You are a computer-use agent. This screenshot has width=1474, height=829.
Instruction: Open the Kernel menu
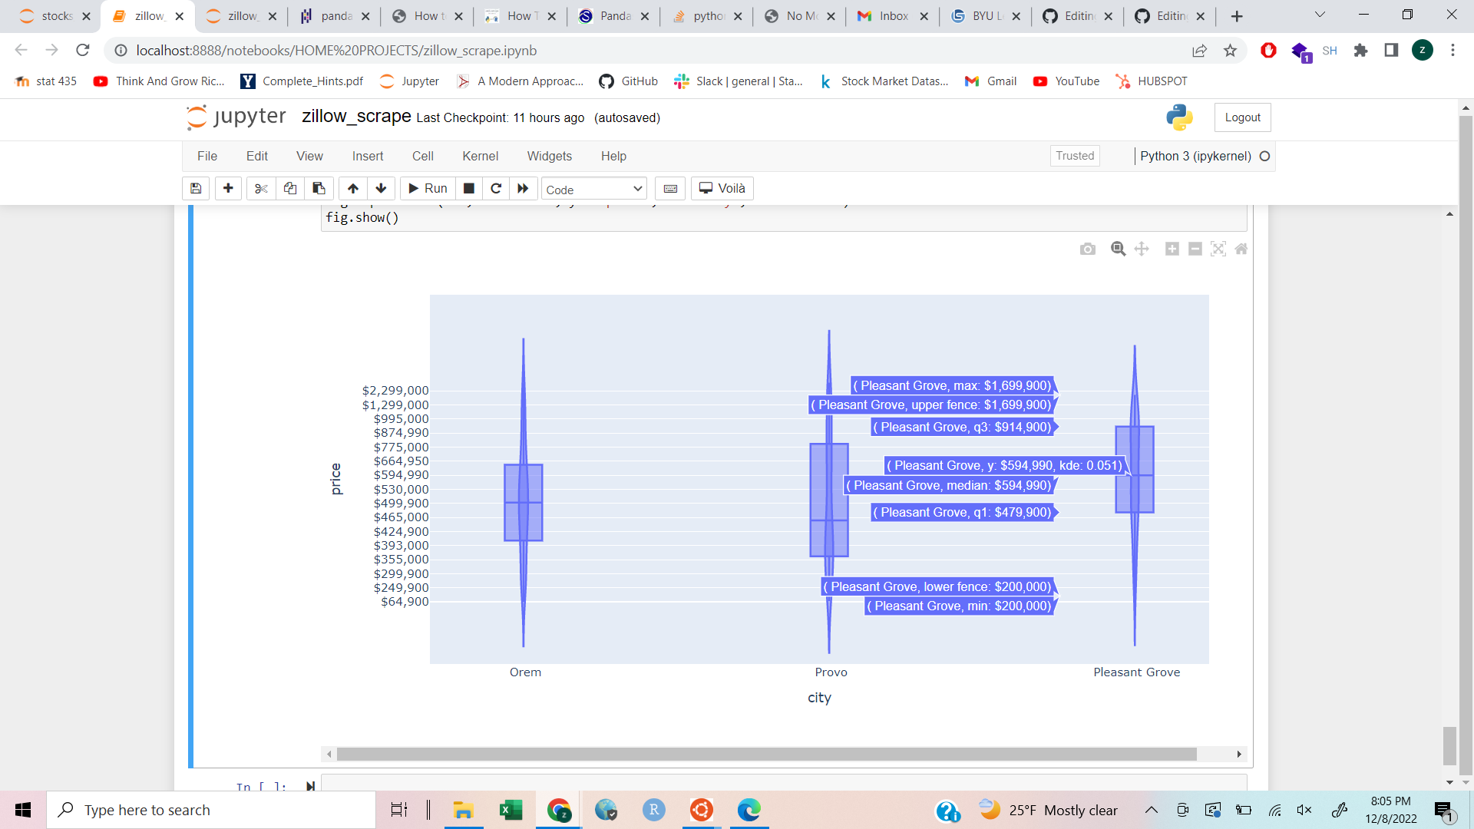click(x=480, y=156)
